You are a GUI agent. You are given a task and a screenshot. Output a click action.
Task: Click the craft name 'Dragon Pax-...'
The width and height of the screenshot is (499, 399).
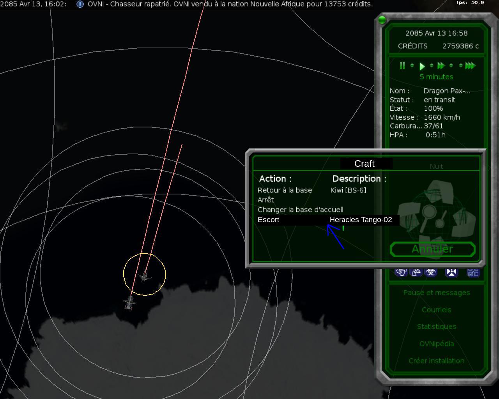coord(447,91)
